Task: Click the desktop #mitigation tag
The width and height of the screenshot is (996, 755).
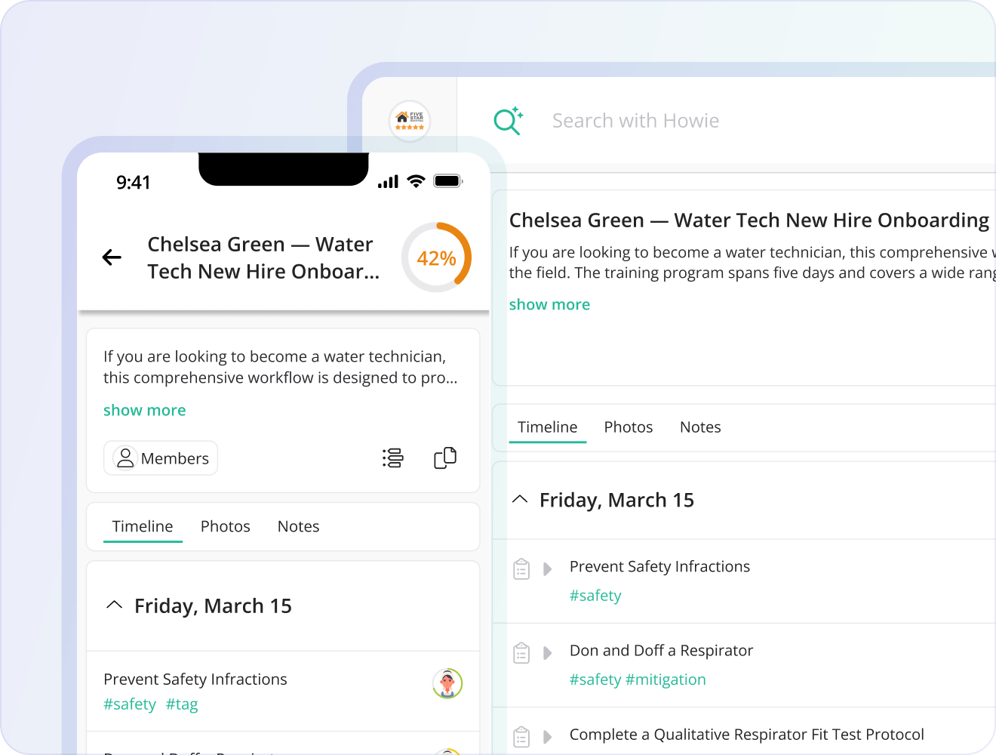Action: click(x=666, y=679)
